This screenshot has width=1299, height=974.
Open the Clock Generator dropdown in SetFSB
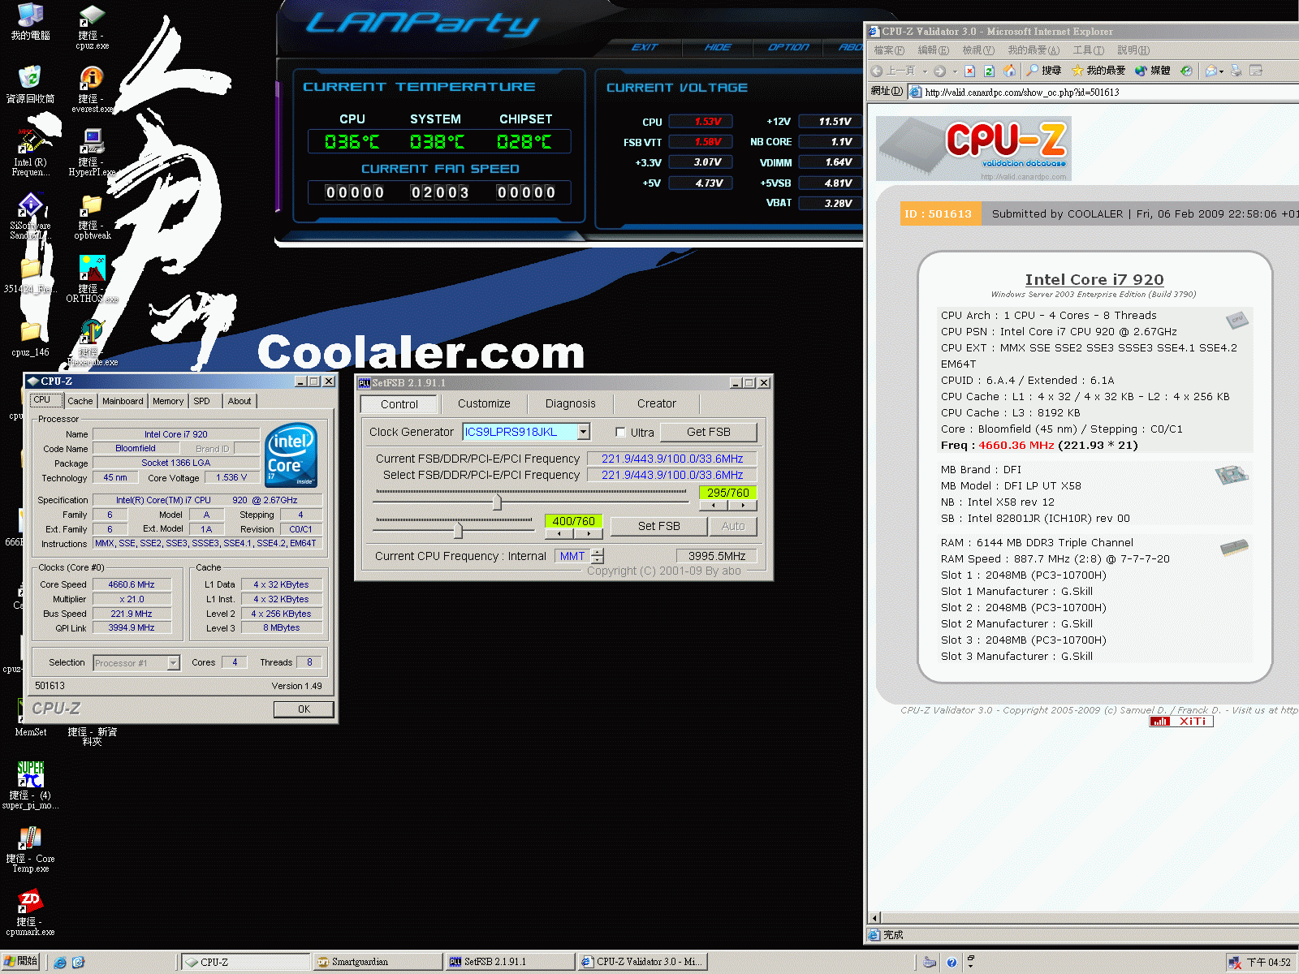(583, 432)
